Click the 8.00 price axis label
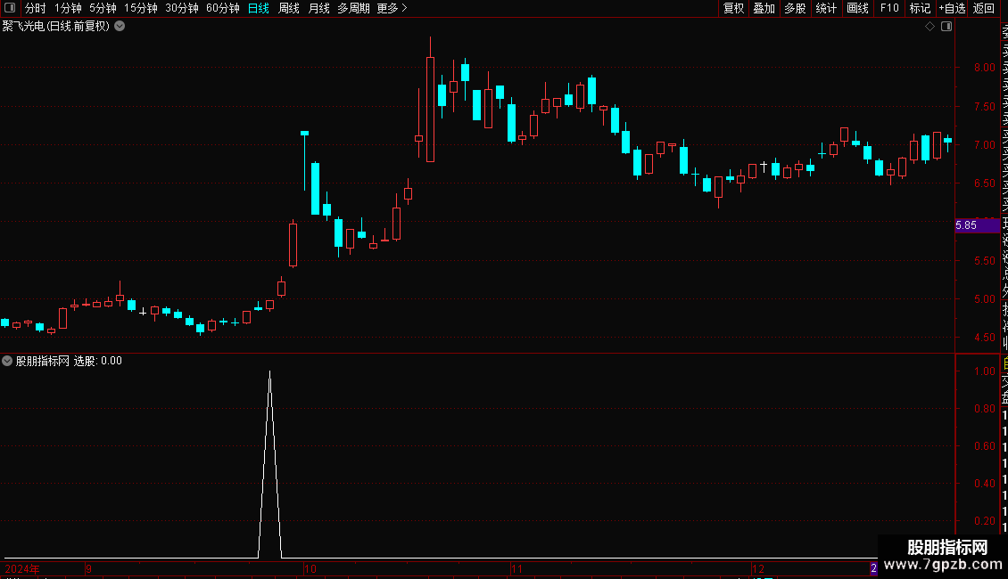 (984, 68)
